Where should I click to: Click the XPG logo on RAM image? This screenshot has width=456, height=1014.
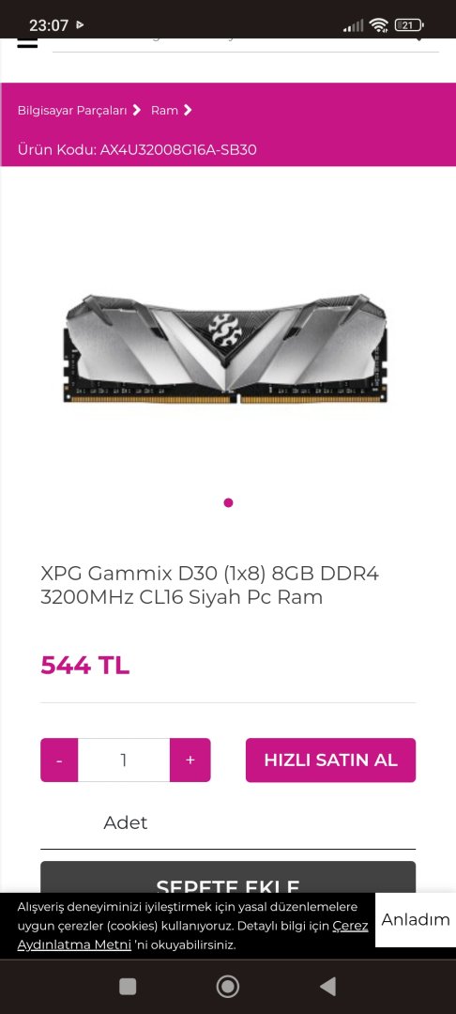227,328
